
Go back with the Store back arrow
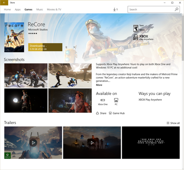click(4, 3)
